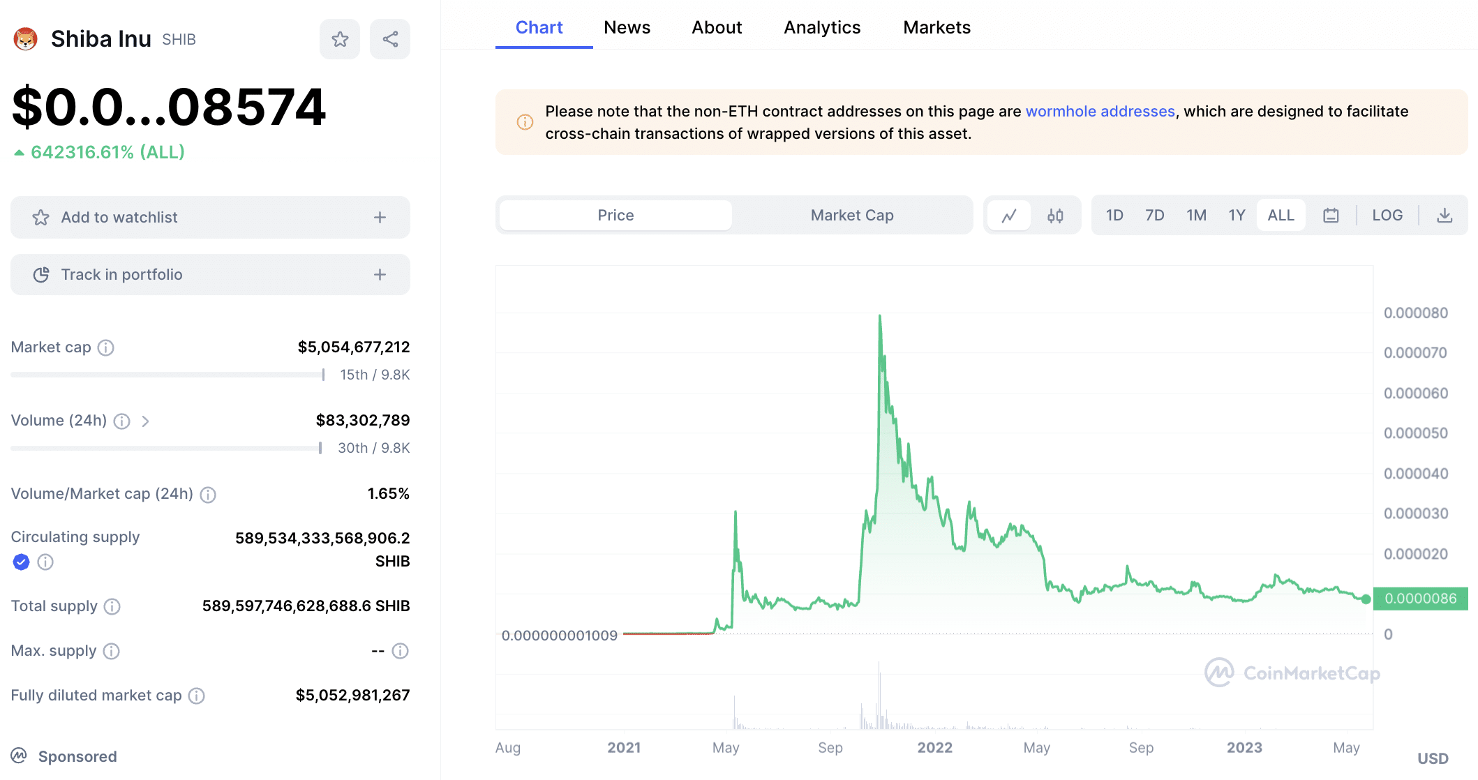Image resolution: width=1478 pixels, height=780 pixels.
Task: Toggle LOG scale on chart
Action: (1387, 216)
